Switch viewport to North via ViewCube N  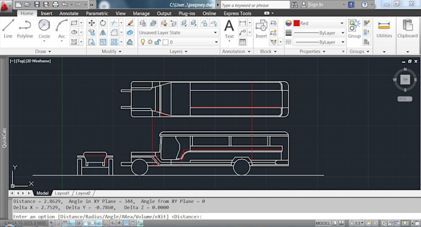coord(405,69)
